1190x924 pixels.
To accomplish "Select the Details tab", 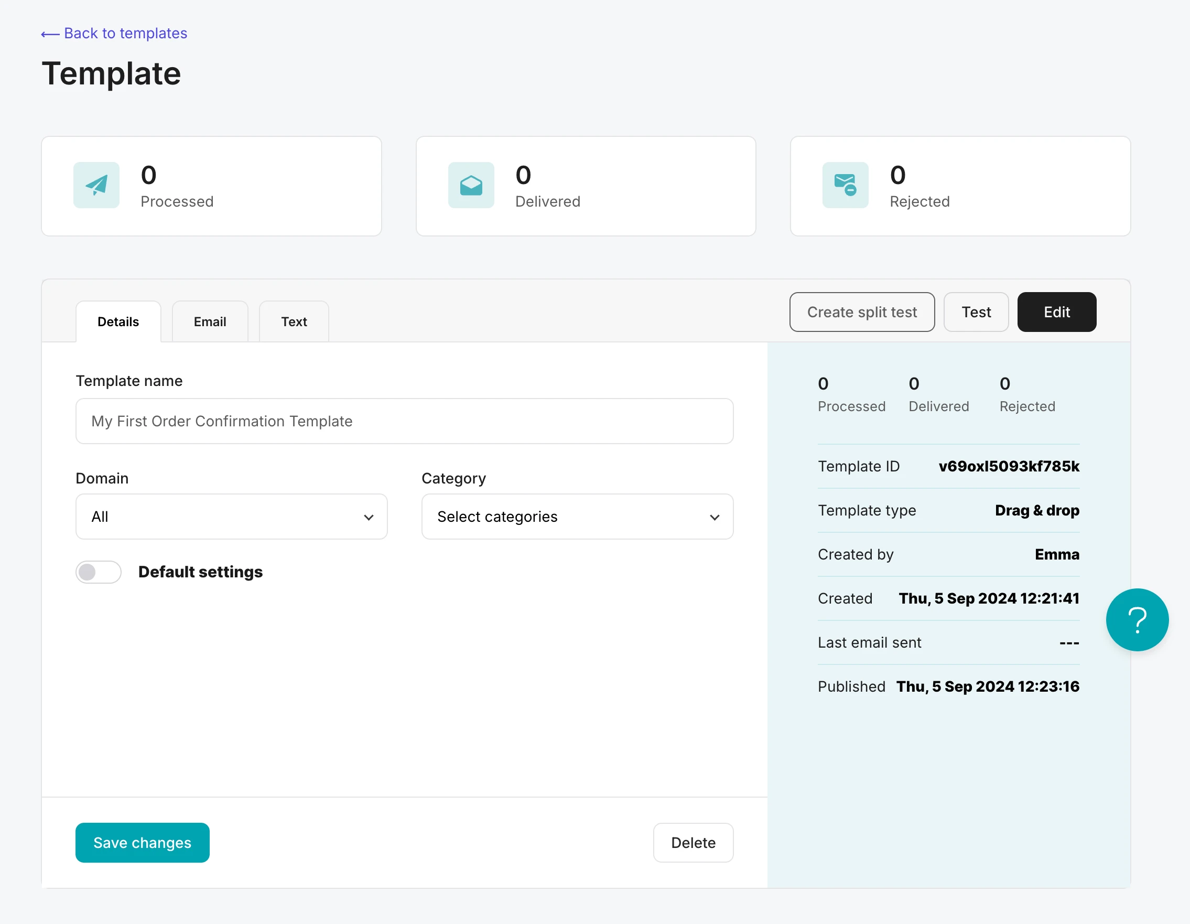I will (x=118, y=321).
